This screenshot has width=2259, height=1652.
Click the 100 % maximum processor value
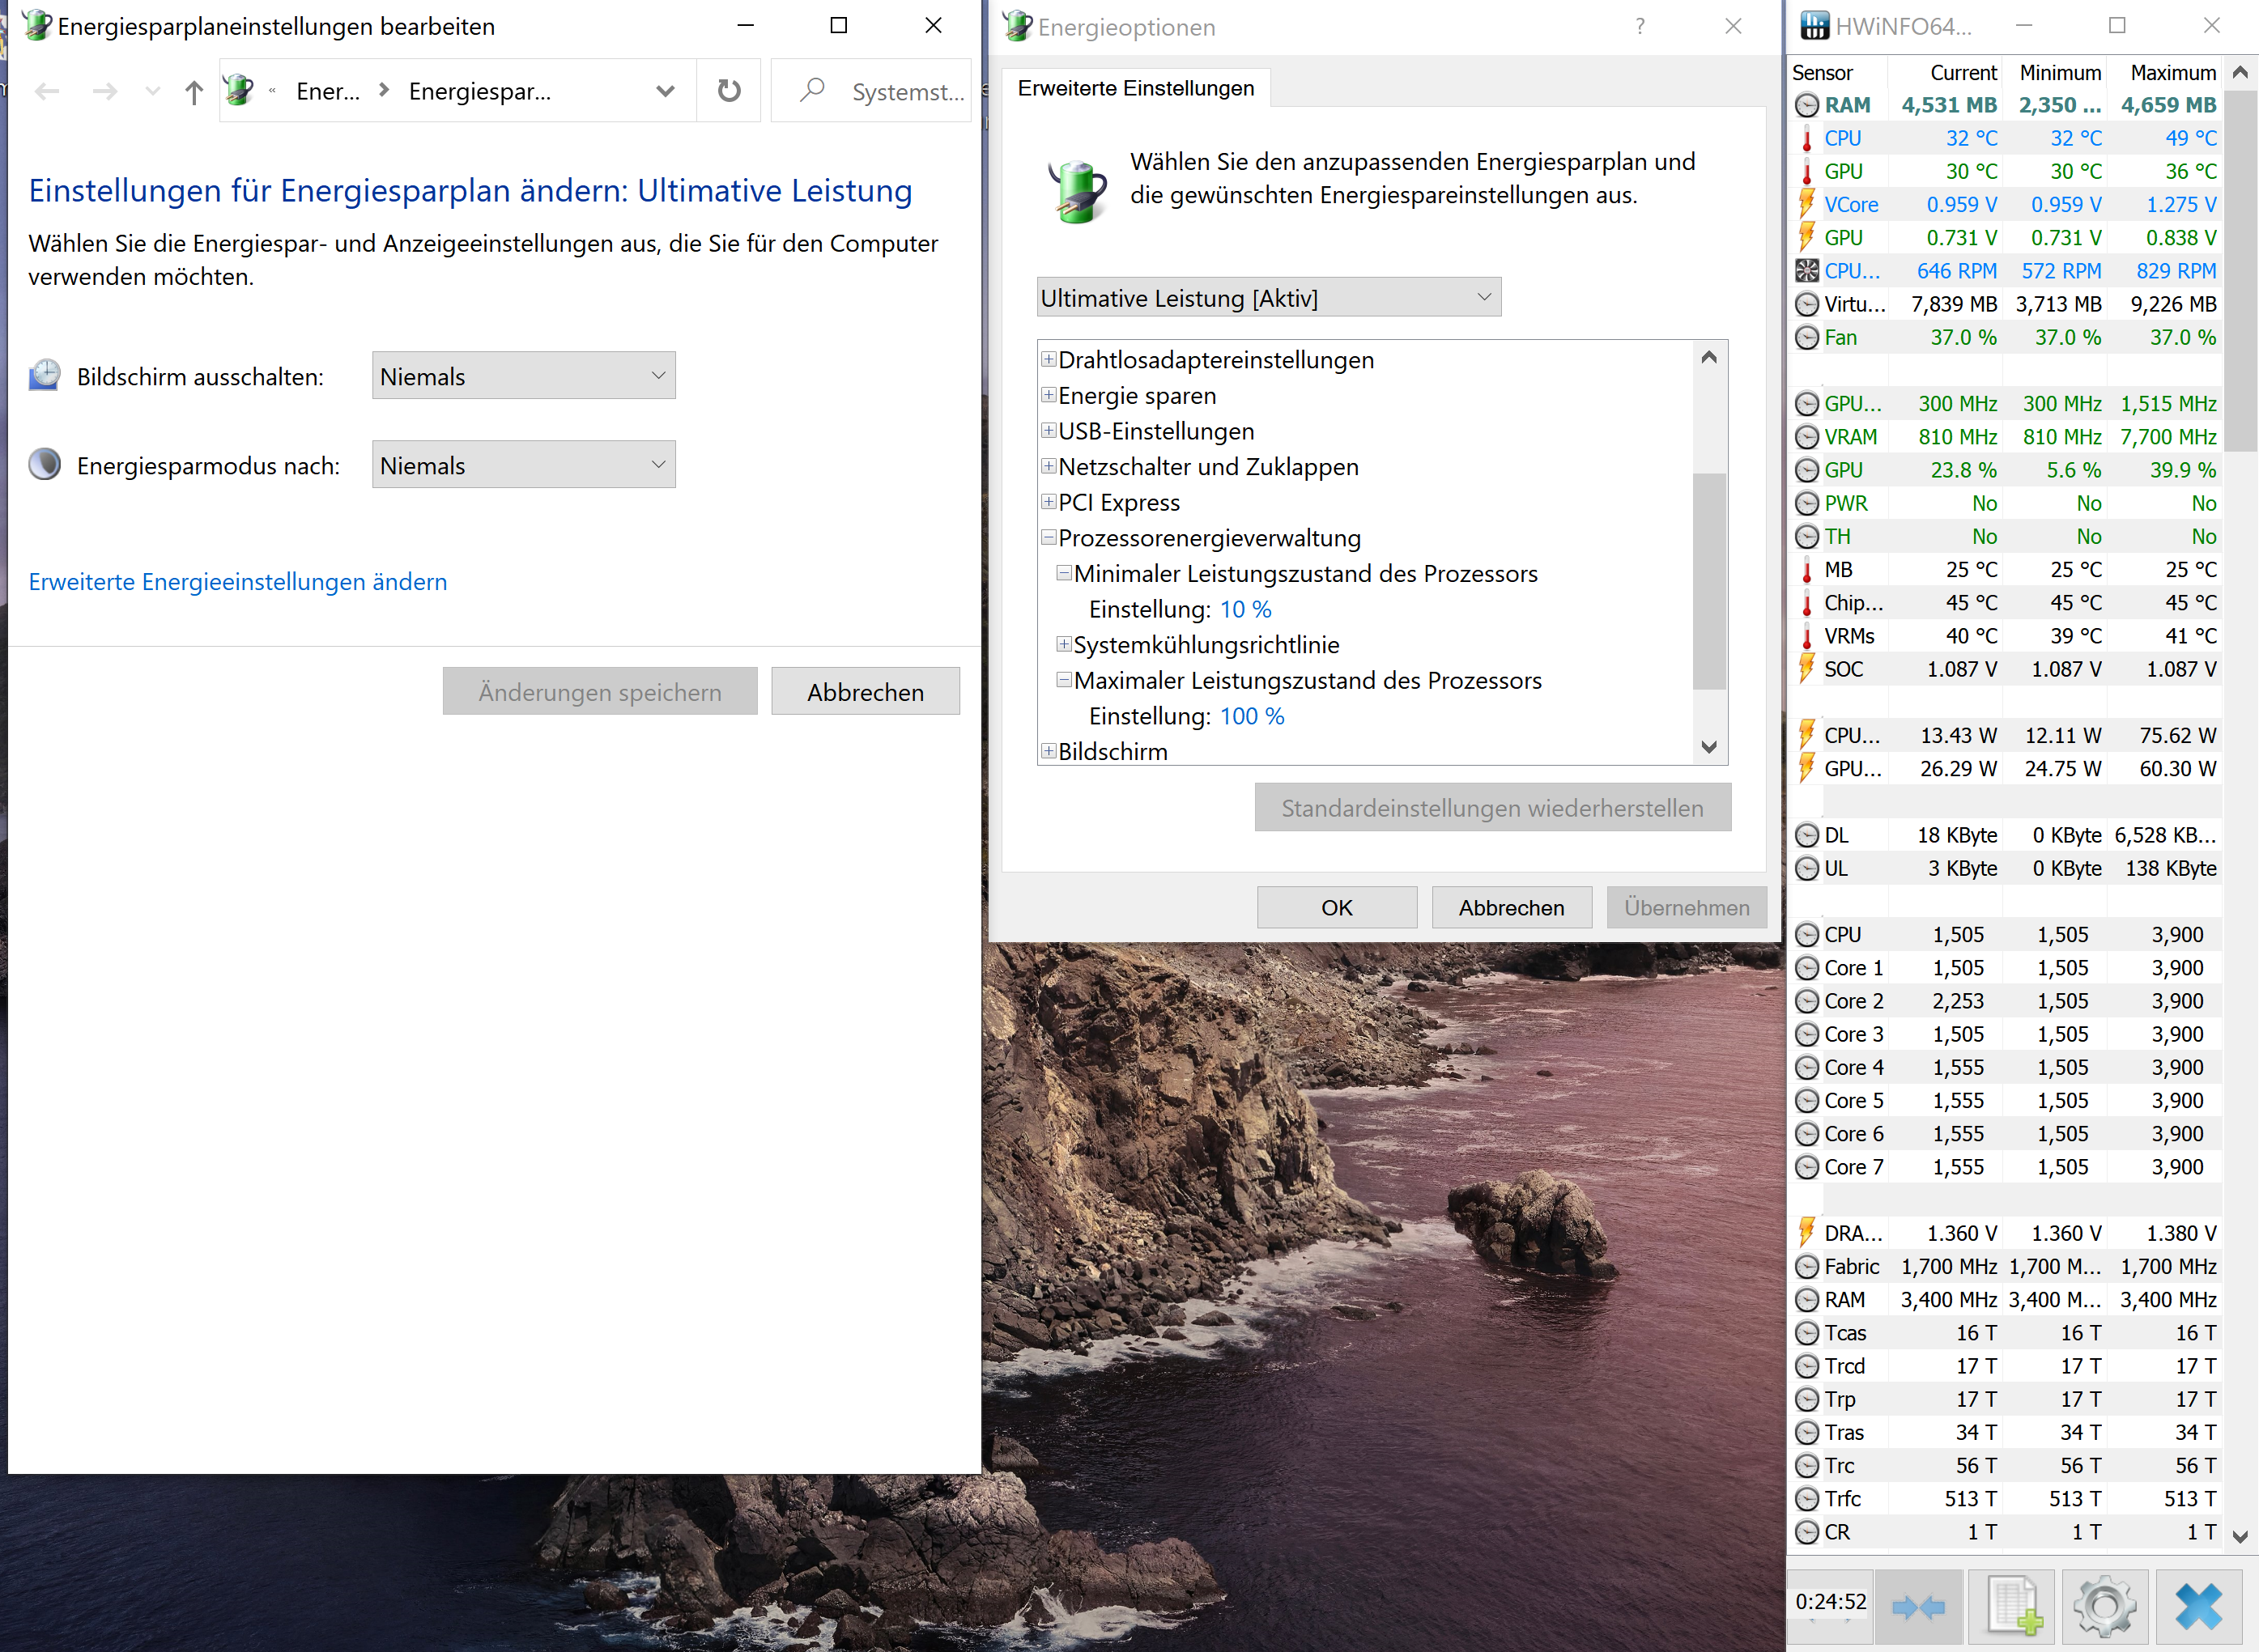[1252, 716]
